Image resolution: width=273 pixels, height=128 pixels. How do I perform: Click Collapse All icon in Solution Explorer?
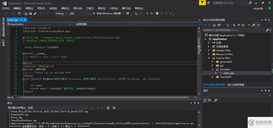(239, 25)
